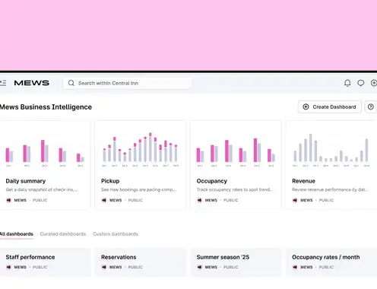377x289 pixels.
Task: Click the PUBLIC label on the Revenue card
Action: coord(326,200)
